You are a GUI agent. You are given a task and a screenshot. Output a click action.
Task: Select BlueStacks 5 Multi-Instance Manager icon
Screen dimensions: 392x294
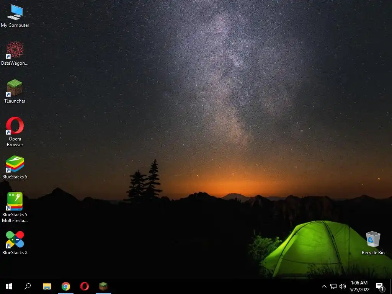point(15,207)
